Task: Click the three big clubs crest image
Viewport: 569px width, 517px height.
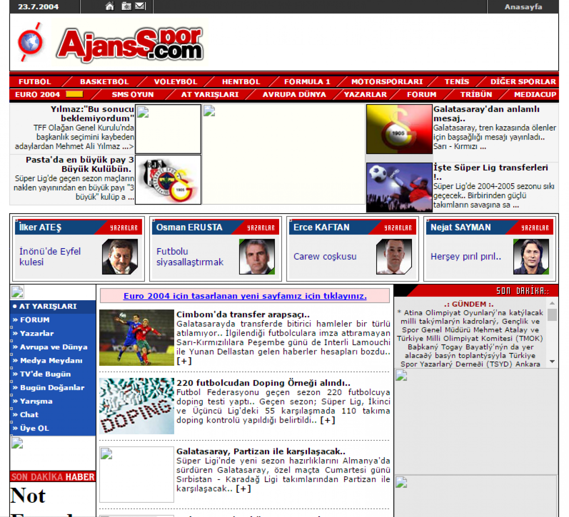Action: pyautogui.click(x=168, y=180)
